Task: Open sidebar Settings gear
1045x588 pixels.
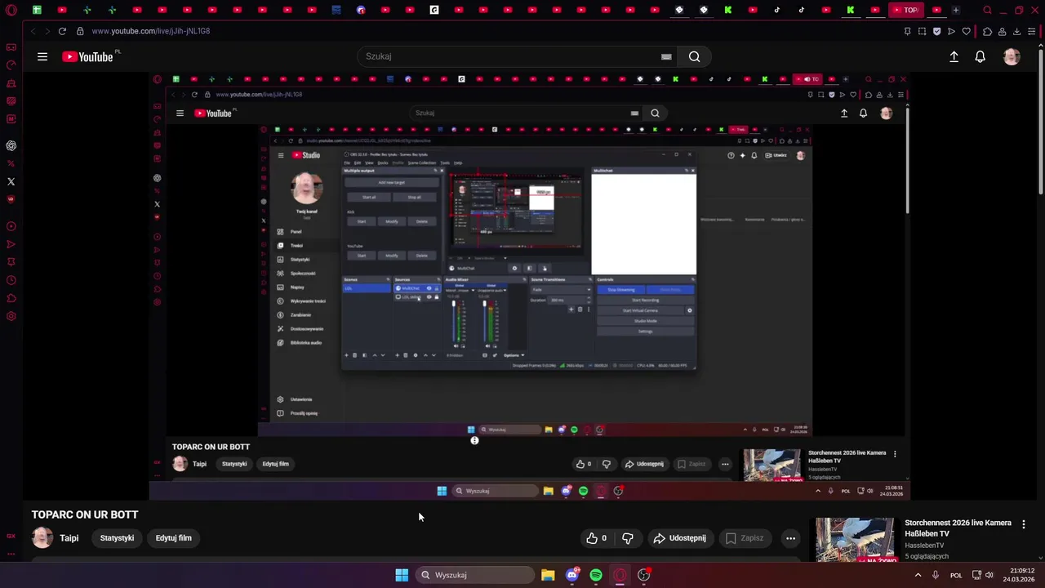Action: (x=11, y=317)
